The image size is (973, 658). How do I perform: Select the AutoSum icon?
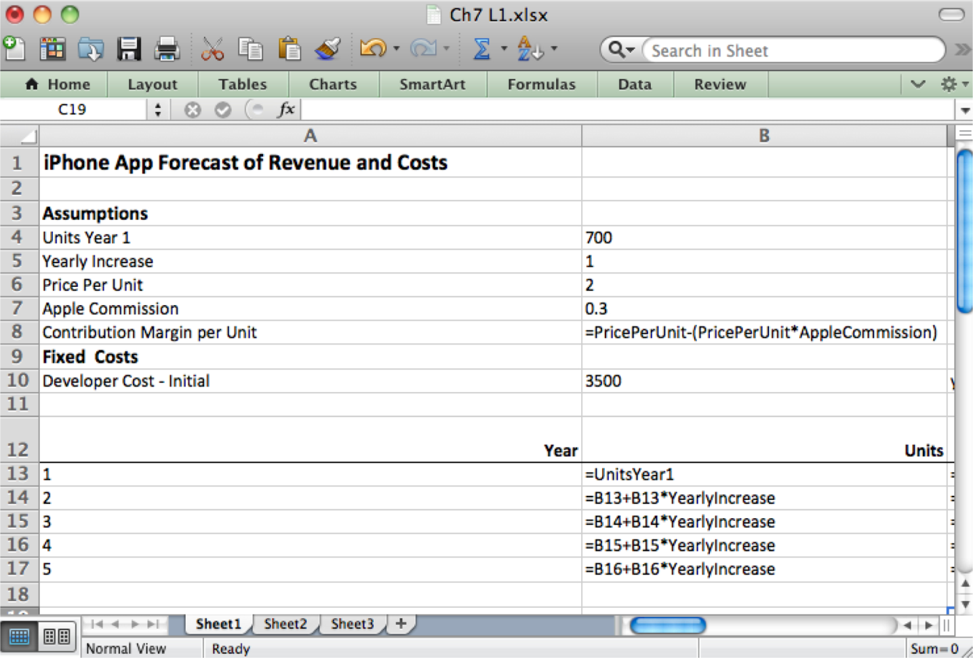483,49
